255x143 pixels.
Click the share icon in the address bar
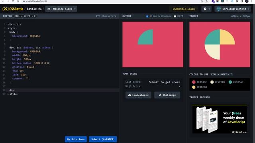202,1
